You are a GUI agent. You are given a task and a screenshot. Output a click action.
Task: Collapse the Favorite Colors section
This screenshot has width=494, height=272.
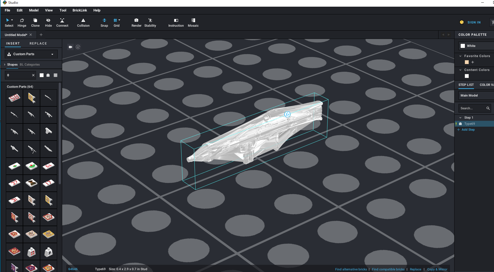tap(460, 56)
